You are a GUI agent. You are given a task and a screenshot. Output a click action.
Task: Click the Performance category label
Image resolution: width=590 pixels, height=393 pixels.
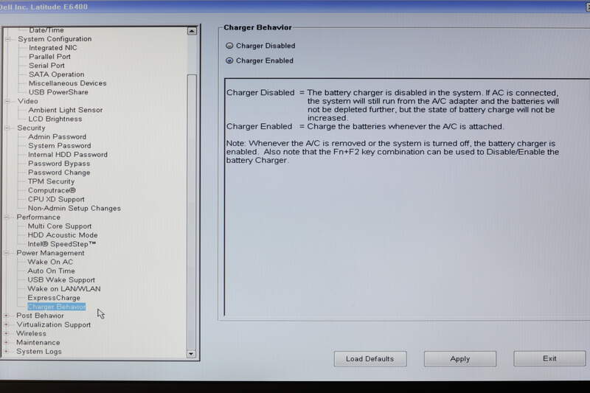(38, 217)
